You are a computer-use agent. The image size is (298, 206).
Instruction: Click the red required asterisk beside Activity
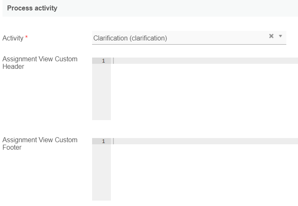pos(27,38)
